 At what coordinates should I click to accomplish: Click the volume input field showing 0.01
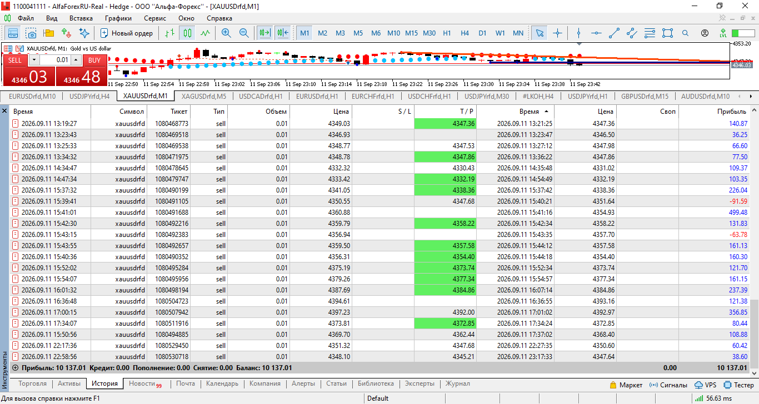pos(55,60)
